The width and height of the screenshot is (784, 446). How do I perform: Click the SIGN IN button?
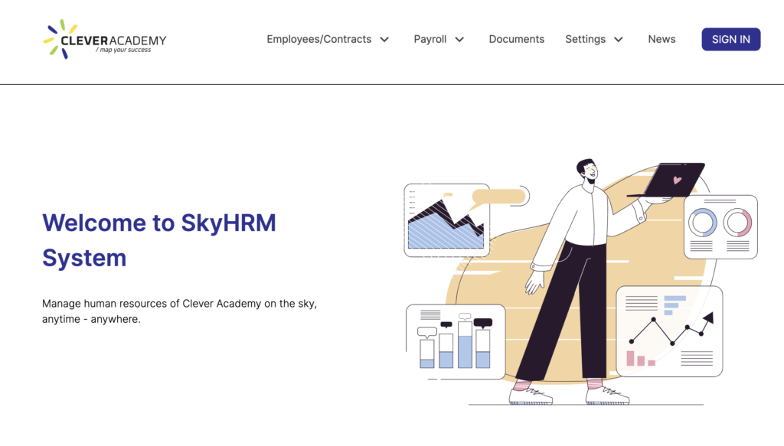[731, 40]
